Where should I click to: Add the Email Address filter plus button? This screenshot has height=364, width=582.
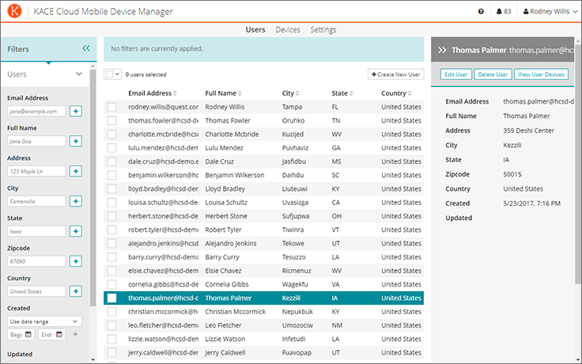[x=76, y=112]
